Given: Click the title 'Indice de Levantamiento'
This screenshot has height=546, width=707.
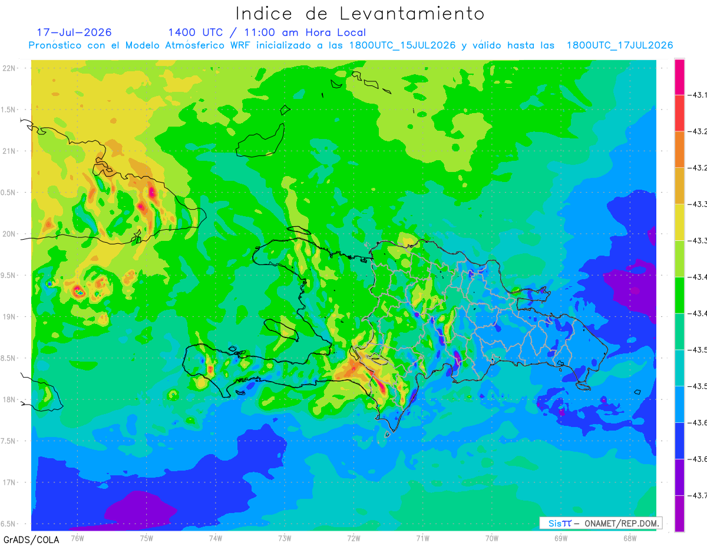Looking at the screenshot, I should tap(360, 14).
